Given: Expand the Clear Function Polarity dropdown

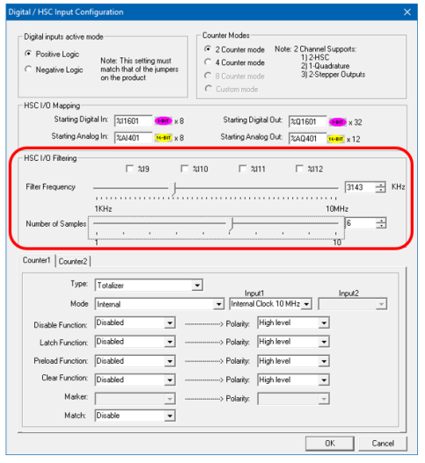Looking at the screenshot, I should pos(293,380).
